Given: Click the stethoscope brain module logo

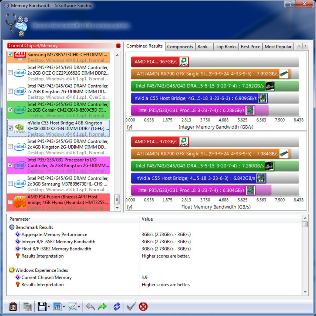Looking at the screenshot, I should [x=16, y=25].
